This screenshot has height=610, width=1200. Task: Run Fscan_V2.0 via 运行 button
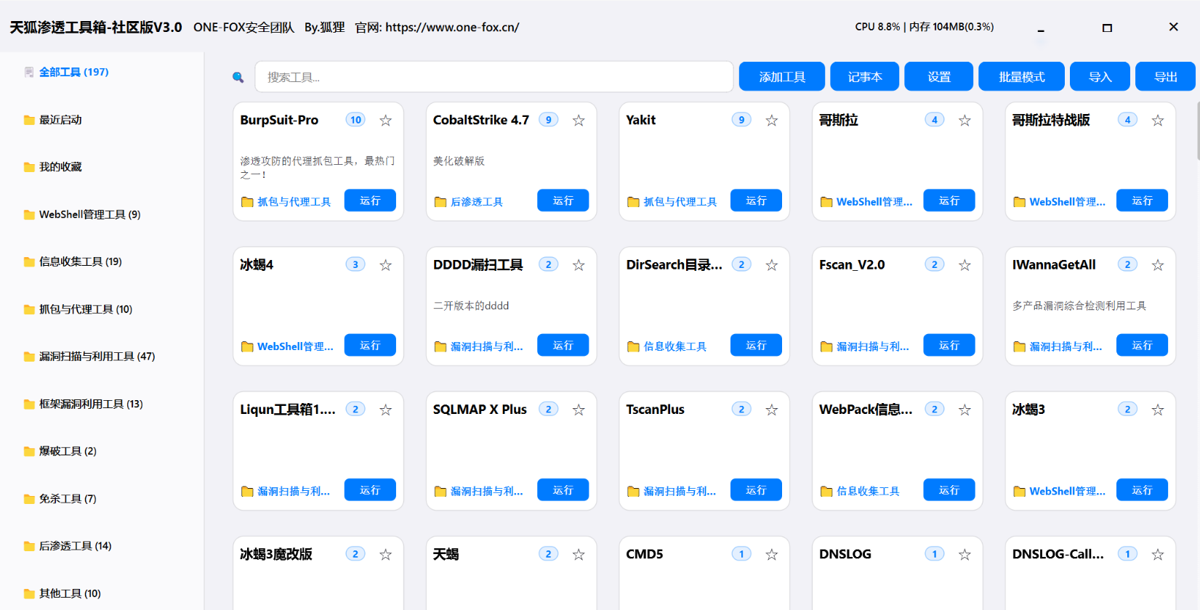coord(949,345)
